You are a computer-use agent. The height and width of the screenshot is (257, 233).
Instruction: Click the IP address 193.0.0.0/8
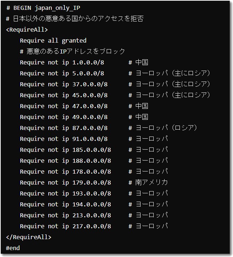click(x=92, y=193)
